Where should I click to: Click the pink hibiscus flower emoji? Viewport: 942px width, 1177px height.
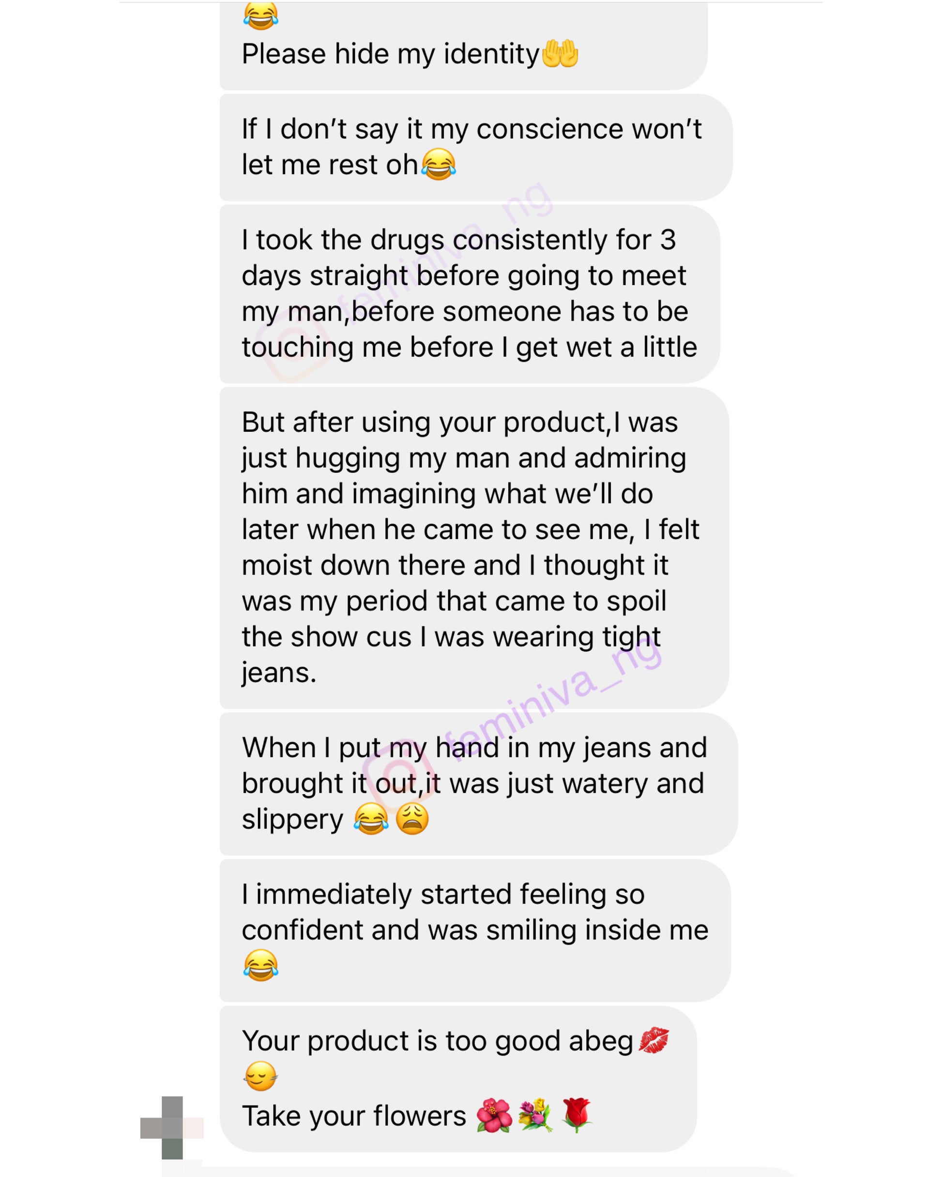click(494, 1116)
